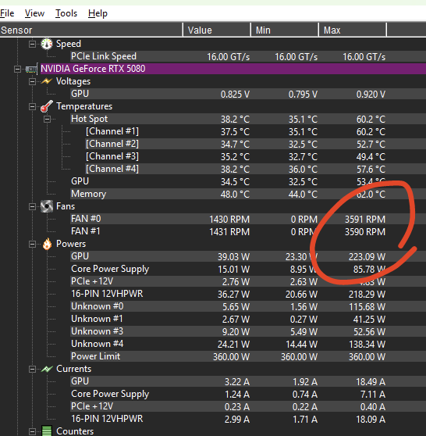Collapse the Counters group
This screenshot has width=426, height=436.
point(33,431)
